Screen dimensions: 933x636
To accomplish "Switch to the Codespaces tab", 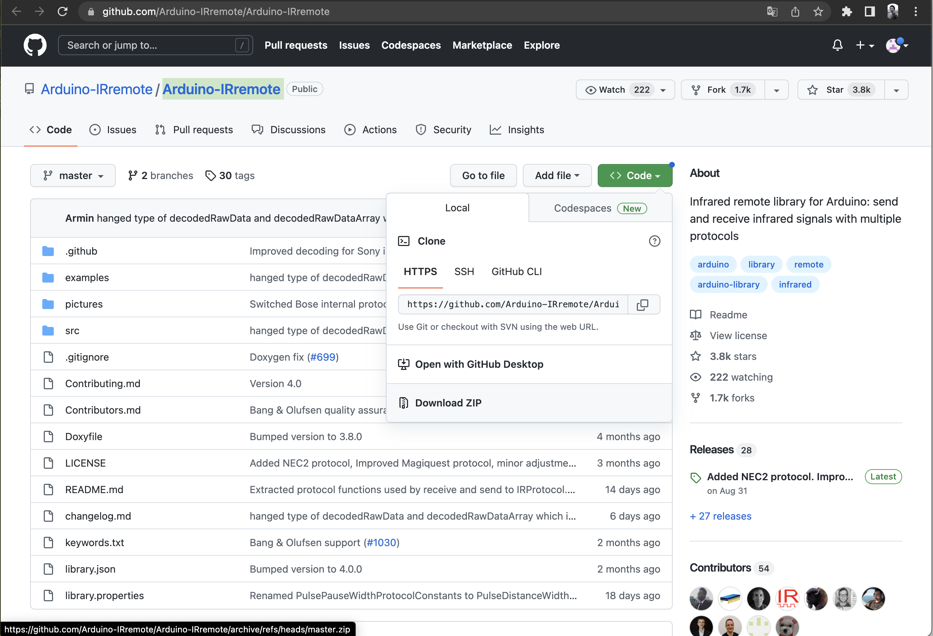I will coord(600,208).
